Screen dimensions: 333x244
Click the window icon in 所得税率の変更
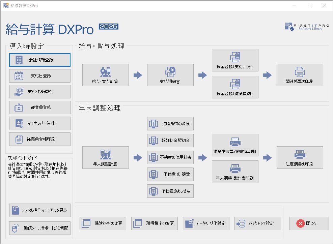point(137,223)
